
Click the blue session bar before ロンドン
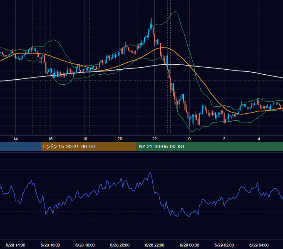pos(20,146)
